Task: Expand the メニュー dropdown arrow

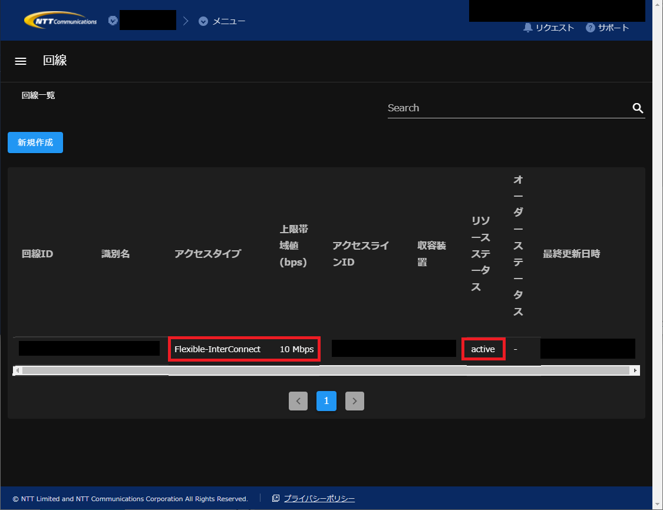Action: coord(203,21)
